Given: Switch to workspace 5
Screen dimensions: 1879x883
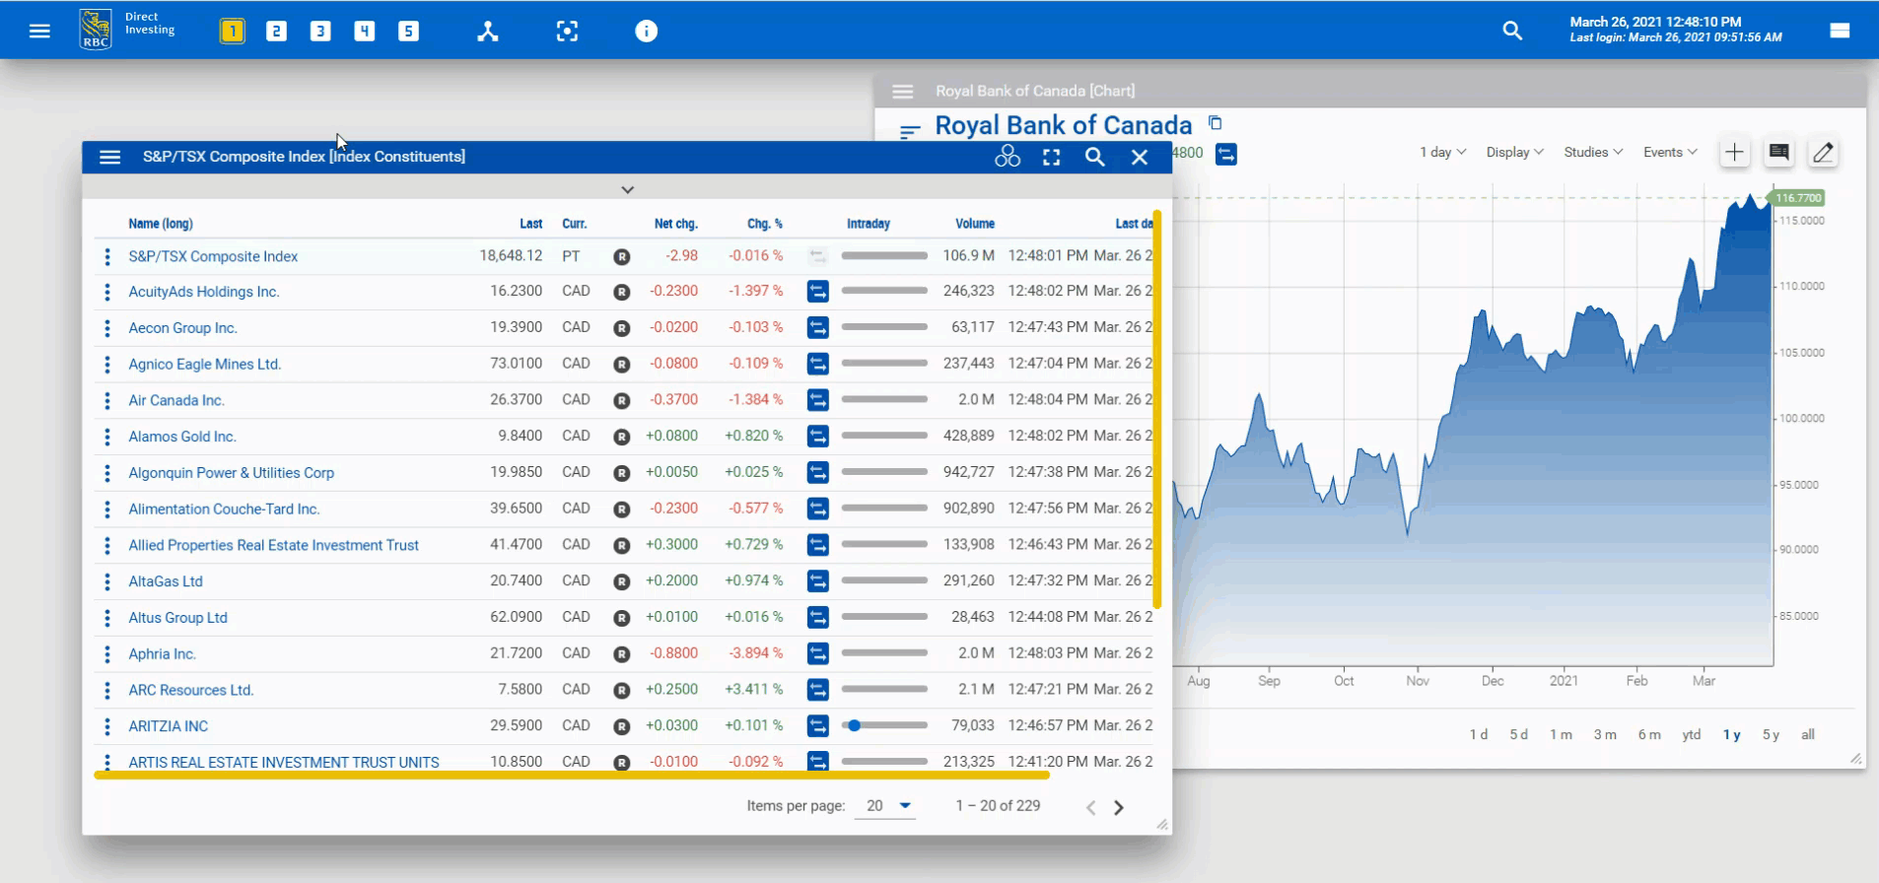Looking at the screenshot, I should point(408,32).
